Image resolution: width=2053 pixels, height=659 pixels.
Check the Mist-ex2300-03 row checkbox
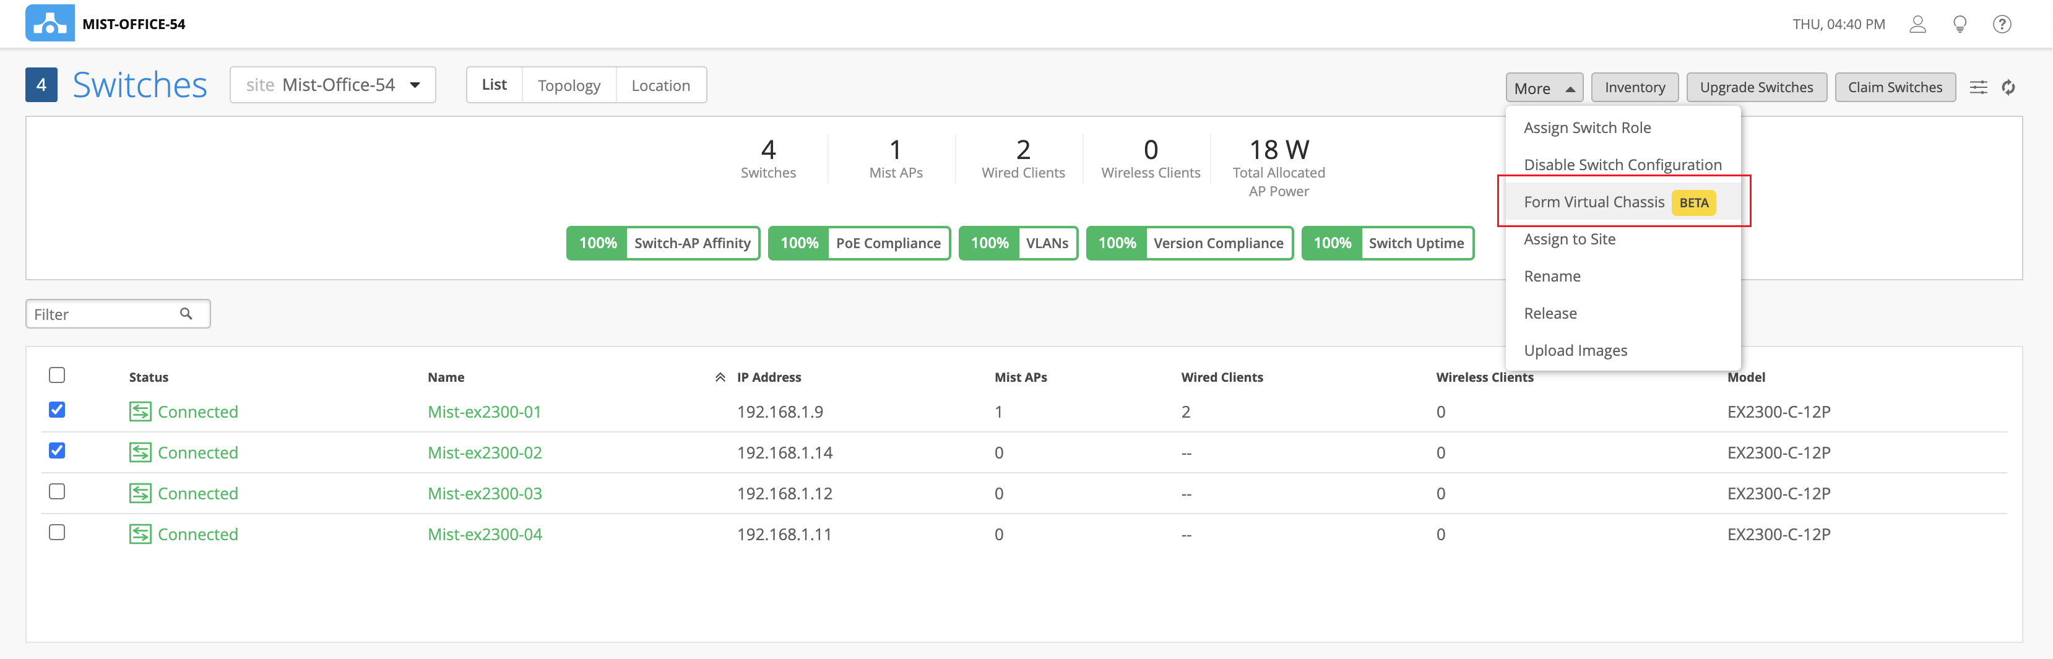(x=56, y=491)
